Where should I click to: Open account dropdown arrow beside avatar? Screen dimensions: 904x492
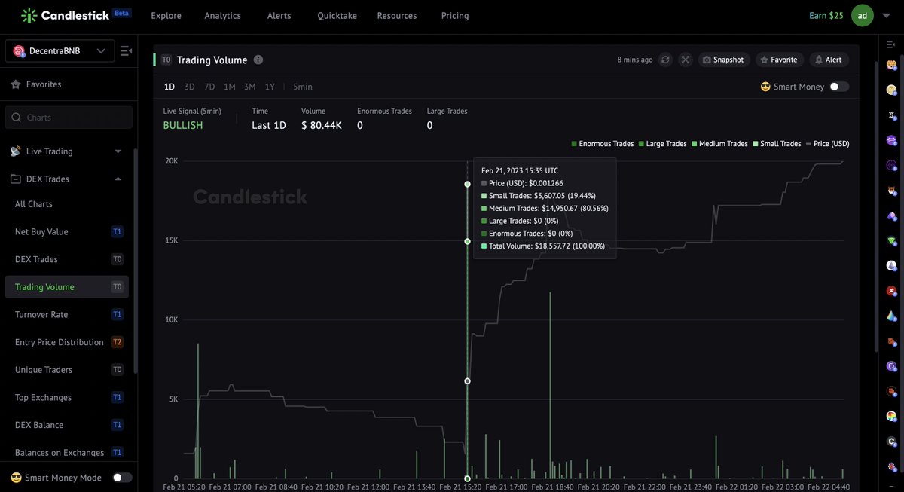pos(885,15)
